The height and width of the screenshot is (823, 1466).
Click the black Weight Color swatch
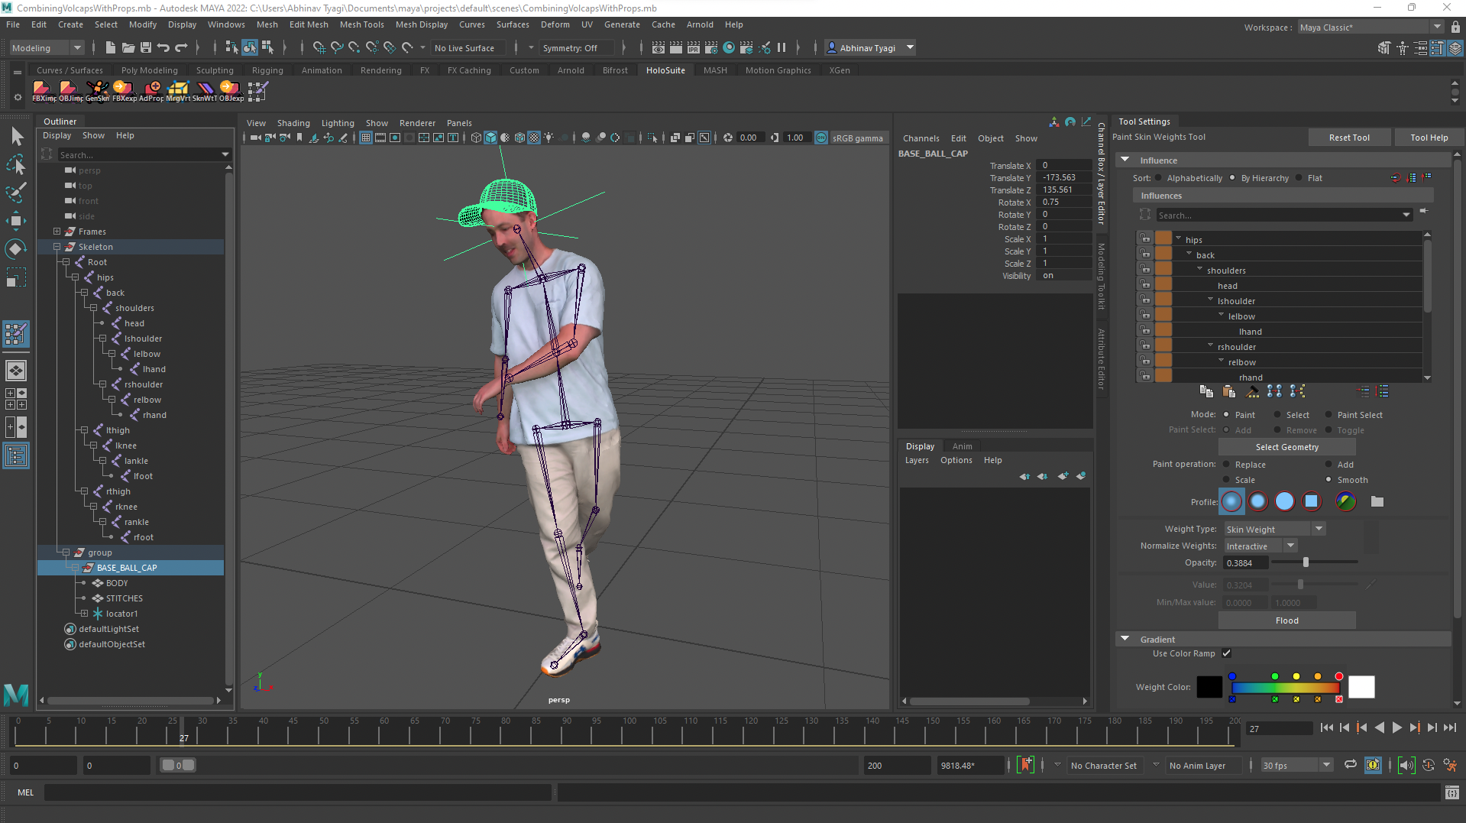[x=1209, y=688]
